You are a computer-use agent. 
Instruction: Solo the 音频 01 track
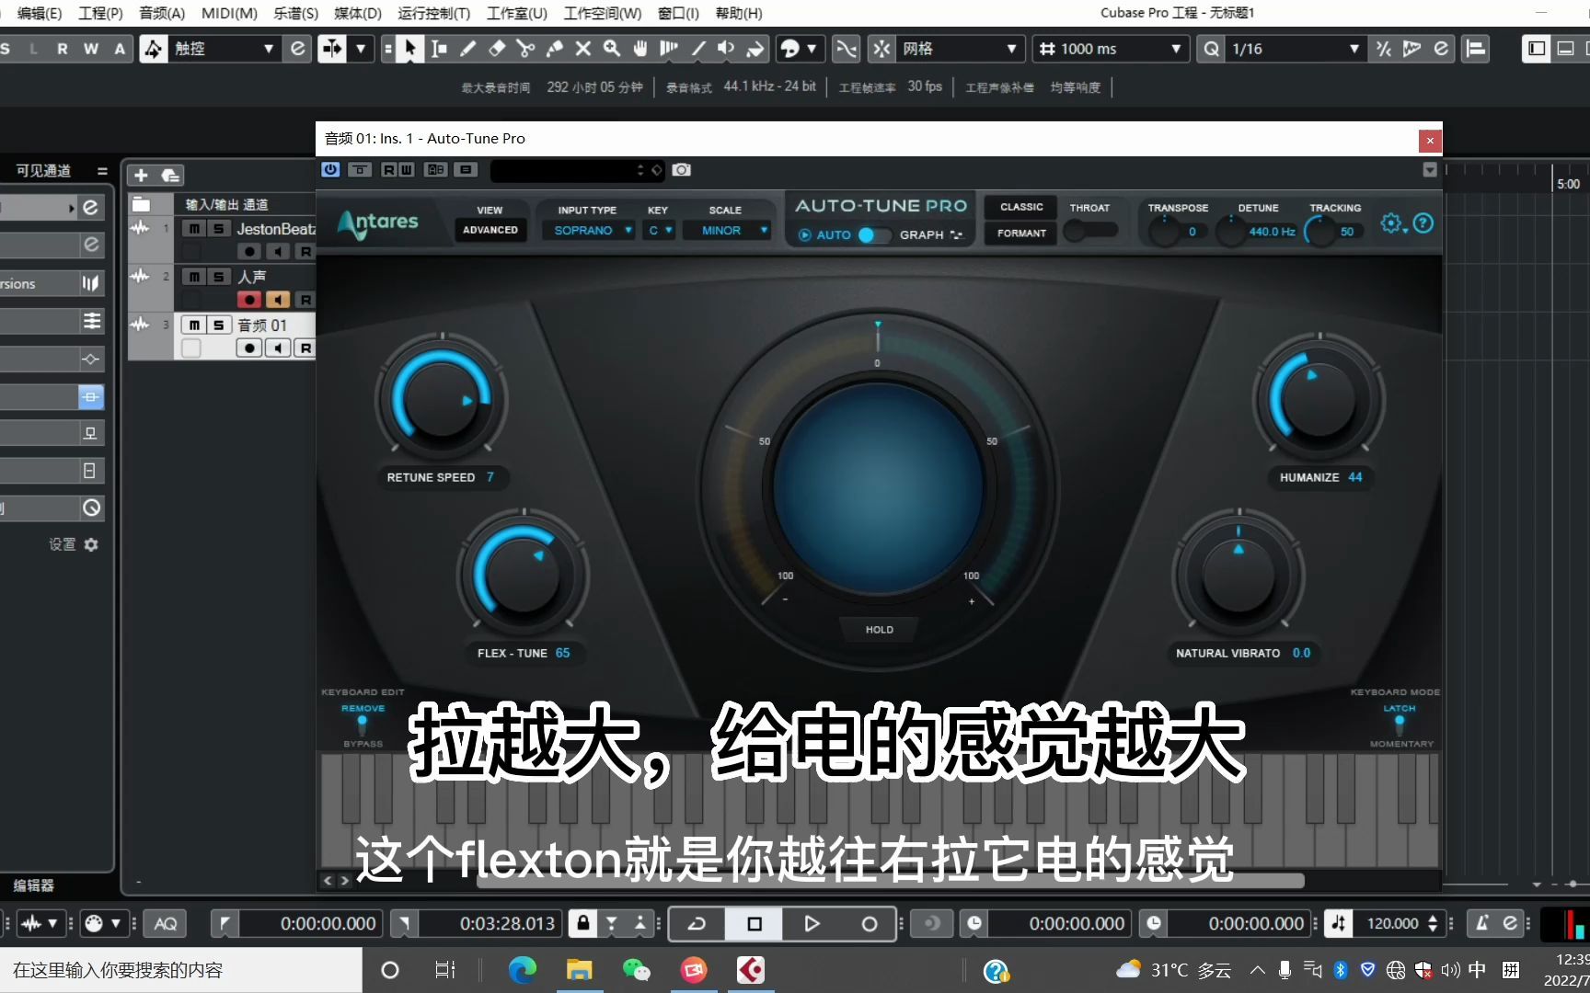(x=218, y=325)
